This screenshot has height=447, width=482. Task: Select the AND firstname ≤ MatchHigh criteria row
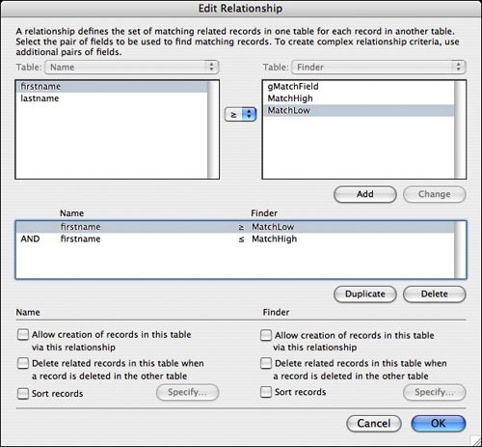(x=235, y=239)
